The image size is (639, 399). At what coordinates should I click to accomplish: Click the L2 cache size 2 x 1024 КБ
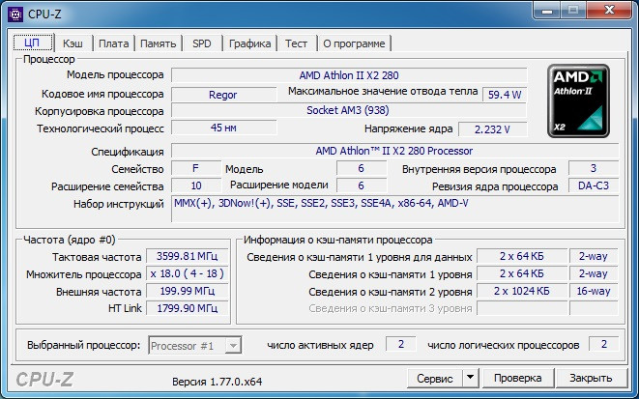(522, 291)
